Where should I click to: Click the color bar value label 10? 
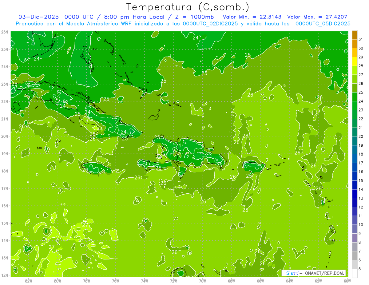361,224
